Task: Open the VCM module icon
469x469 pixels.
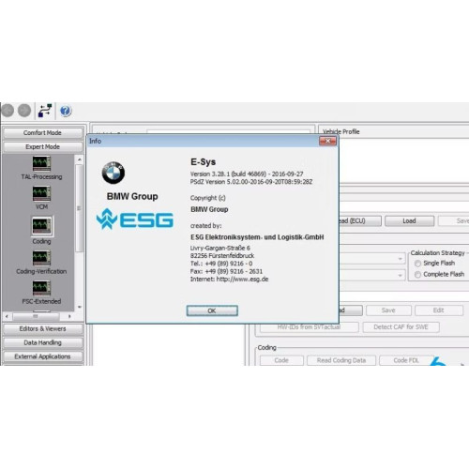Action: [41, 193]
